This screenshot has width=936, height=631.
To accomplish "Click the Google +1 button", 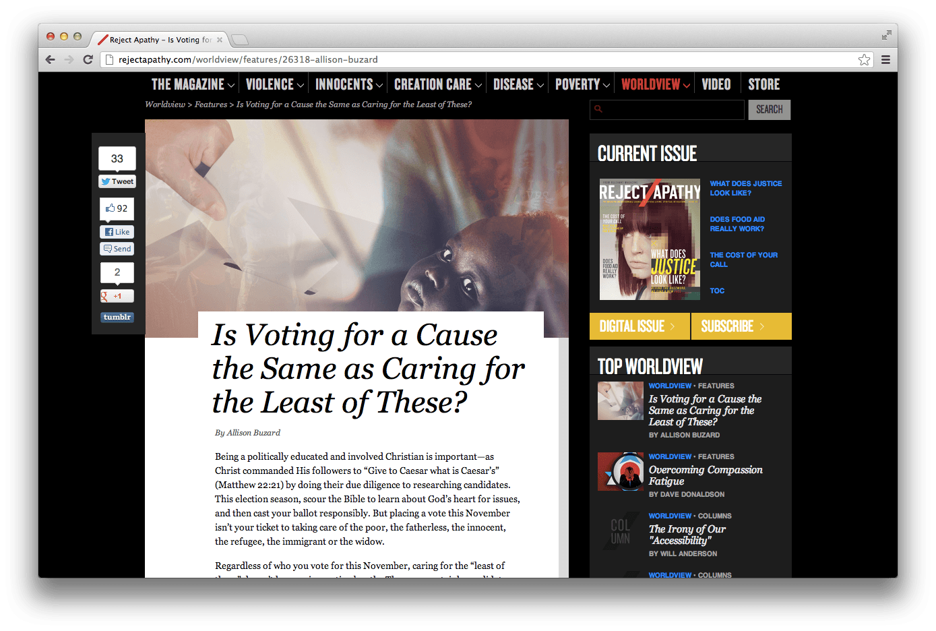I will (x=117, y=296).
